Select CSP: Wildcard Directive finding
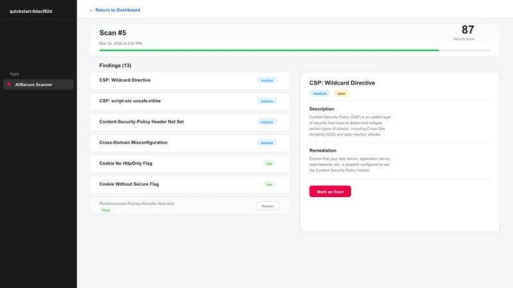 (x=190, y=81)
